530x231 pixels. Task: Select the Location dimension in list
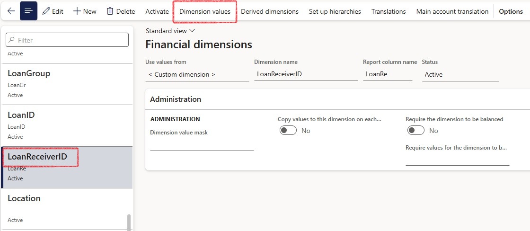[x=67, y=209]
